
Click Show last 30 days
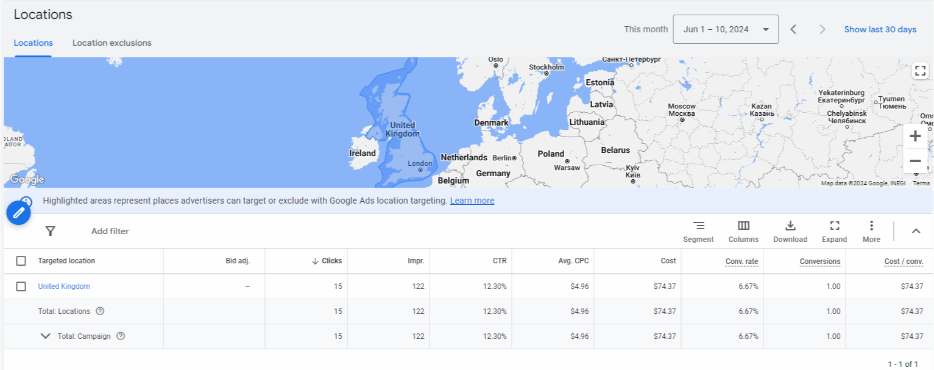click(880, 29)
